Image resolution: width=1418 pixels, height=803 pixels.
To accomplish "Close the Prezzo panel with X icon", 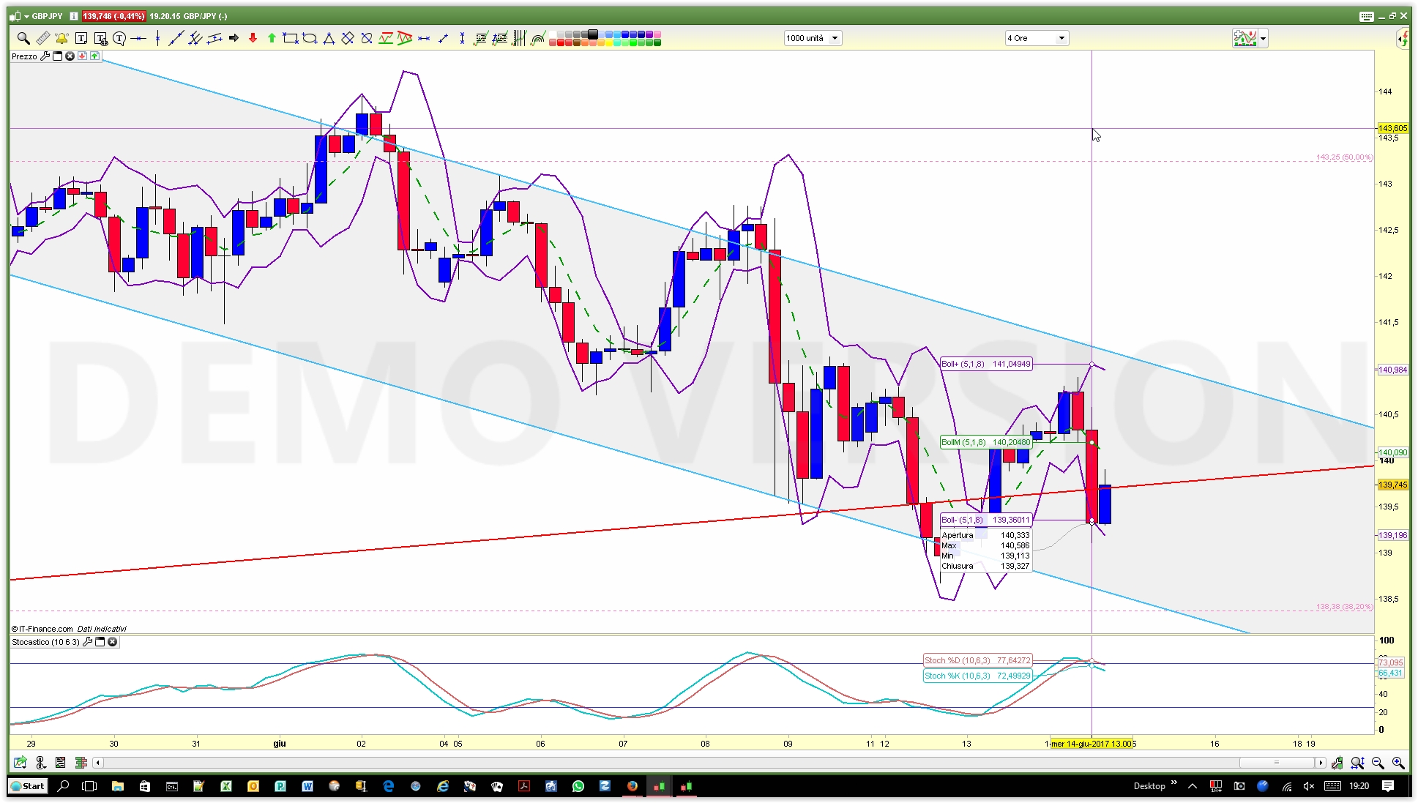I will [x=70, y=56].
